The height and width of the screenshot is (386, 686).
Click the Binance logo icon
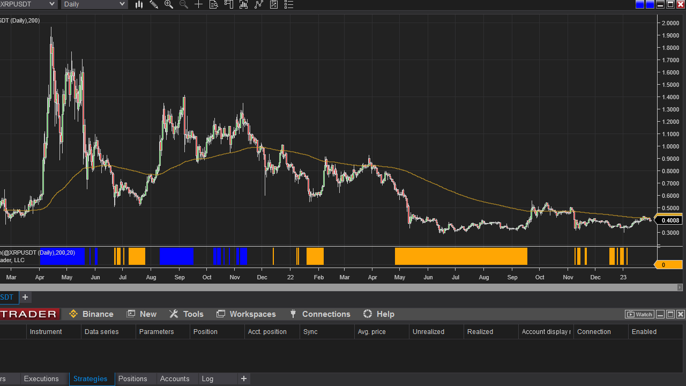(x=74, y=314)
